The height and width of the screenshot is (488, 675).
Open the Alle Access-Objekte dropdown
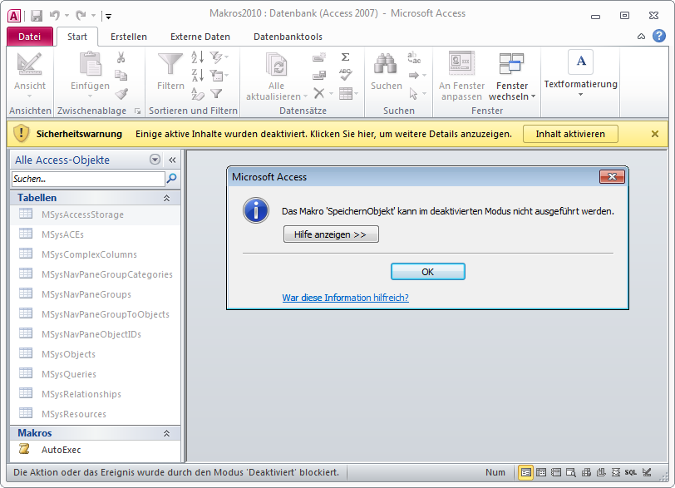click(x=155, y=160)
